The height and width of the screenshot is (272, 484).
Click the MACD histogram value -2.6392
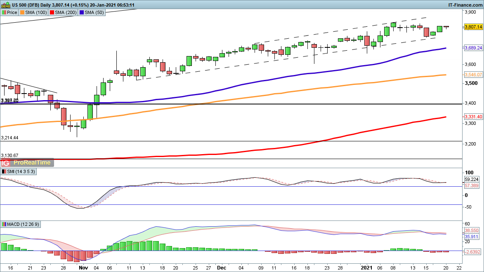pyautogui.click(x=472, y=251)
